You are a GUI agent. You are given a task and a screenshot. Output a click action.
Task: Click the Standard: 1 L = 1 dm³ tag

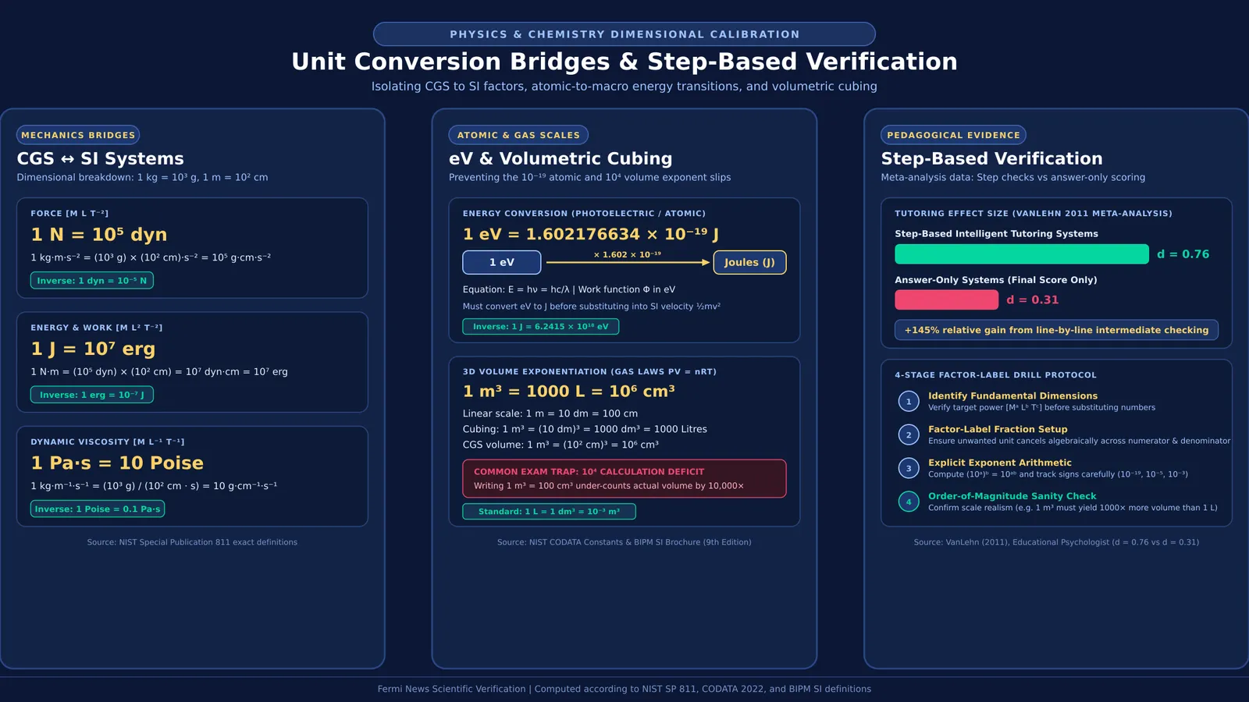point(550,511)
